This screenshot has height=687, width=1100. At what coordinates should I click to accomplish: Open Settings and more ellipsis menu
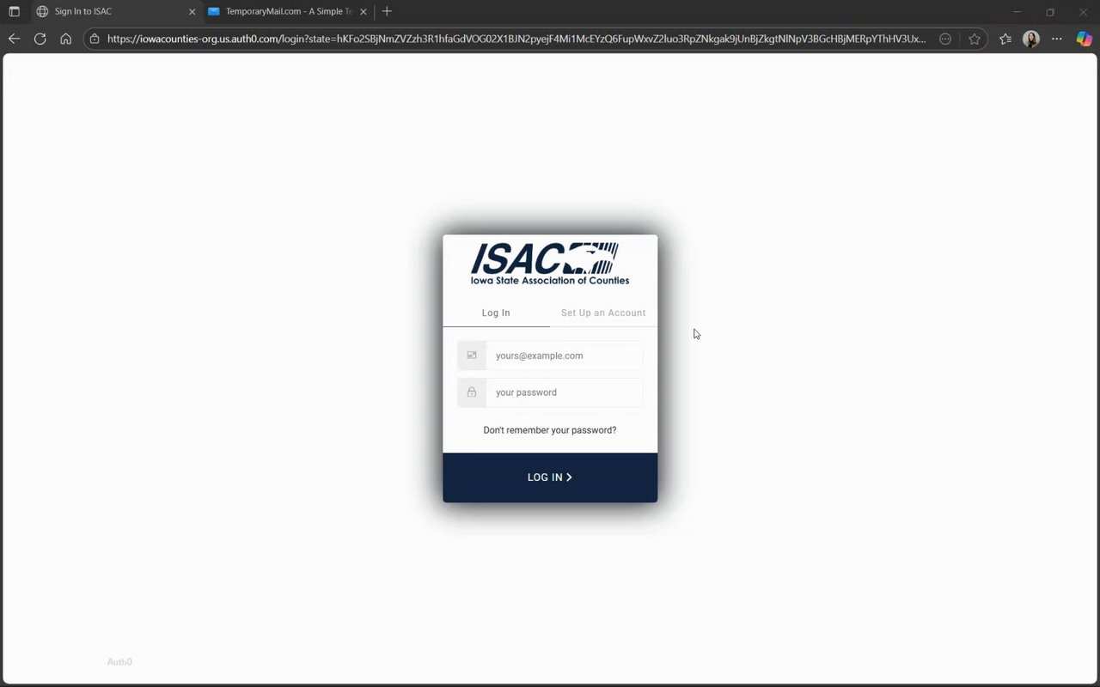point(1057,39)
